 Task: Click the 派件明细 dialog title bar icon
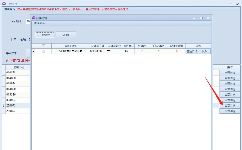click(34, 18)
